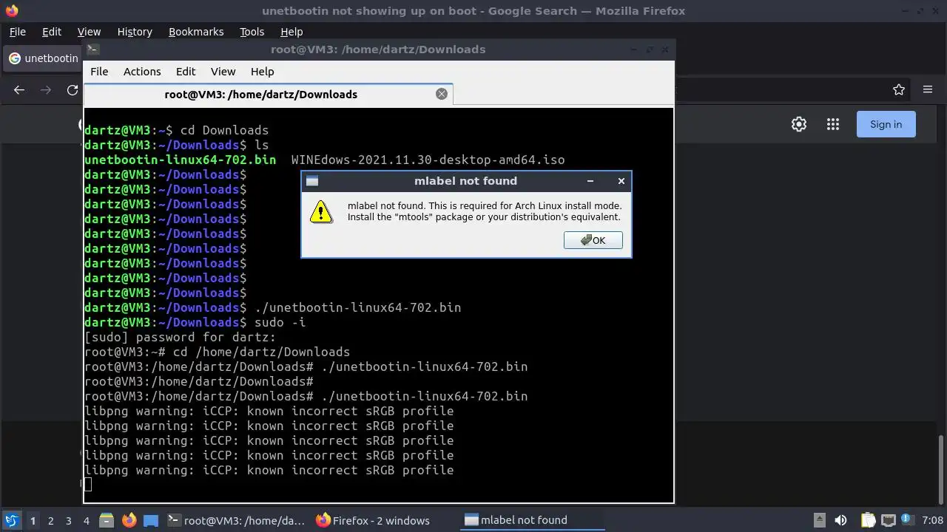Viewport: 947px width, 532px height.
Task: Click the last libpng warning line
Action: tap(269, 470)
